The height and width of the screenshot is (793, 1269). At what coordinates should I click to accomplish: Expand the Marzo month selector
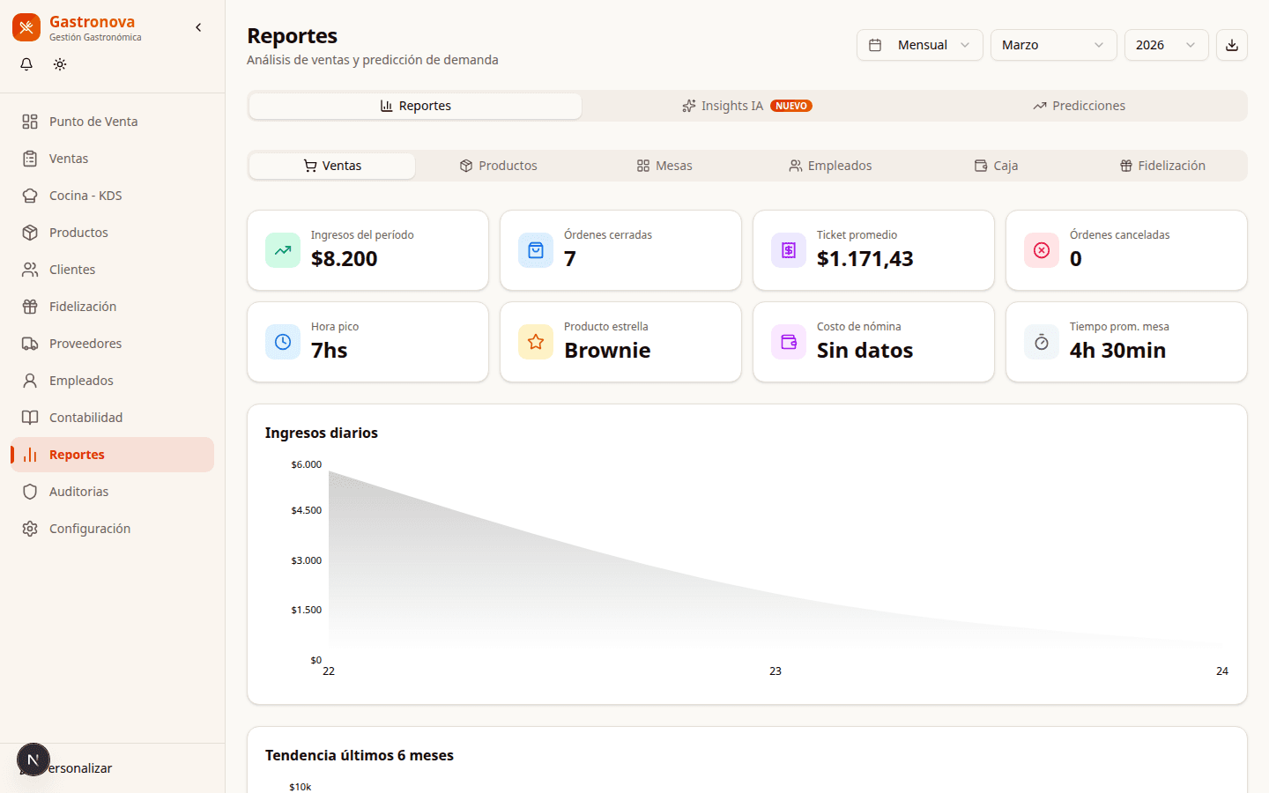click(1052, 45)
